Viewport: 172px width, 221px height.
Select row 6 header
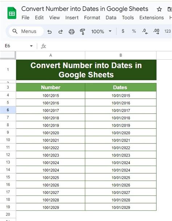click(x=8, y=110)
